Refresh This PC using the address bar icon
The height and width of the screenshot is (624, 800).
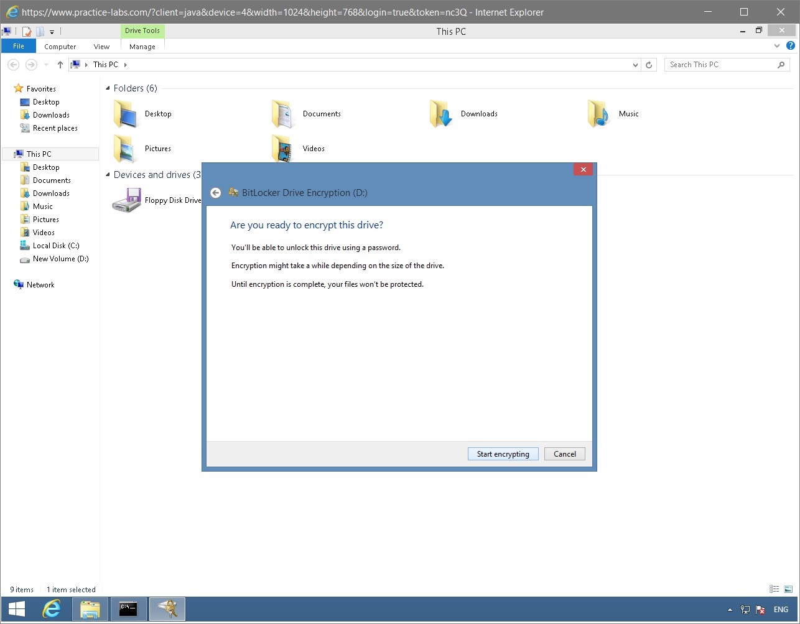point(649,64)
